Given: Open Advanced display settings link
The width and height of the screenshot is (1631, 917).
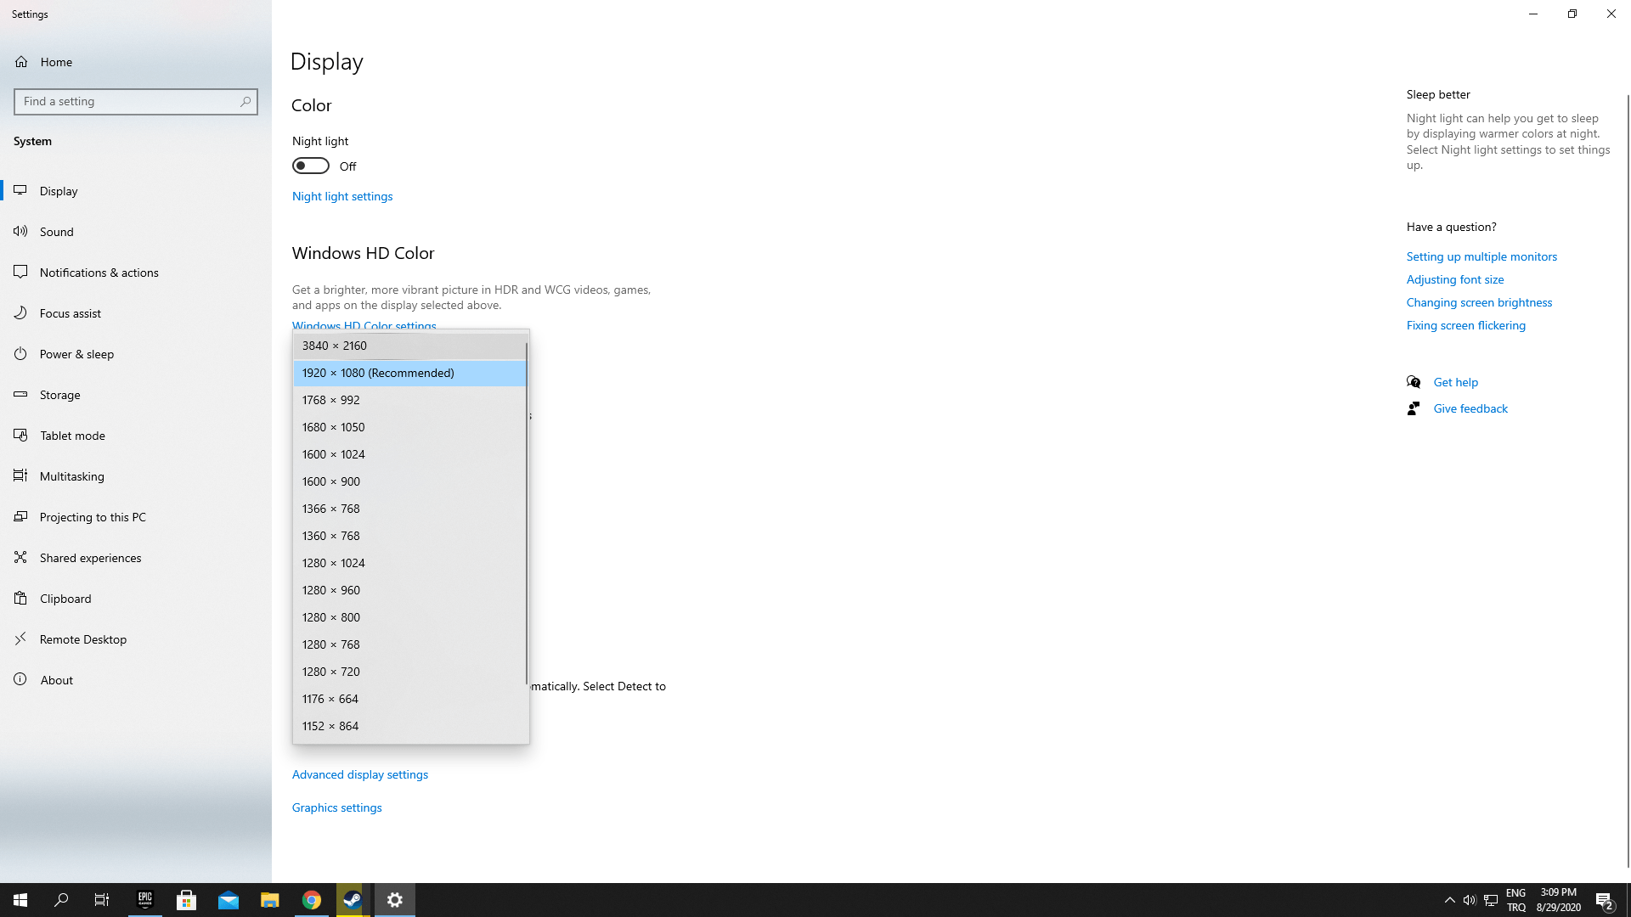Looking at the screenshot, I should pos(360,774).
